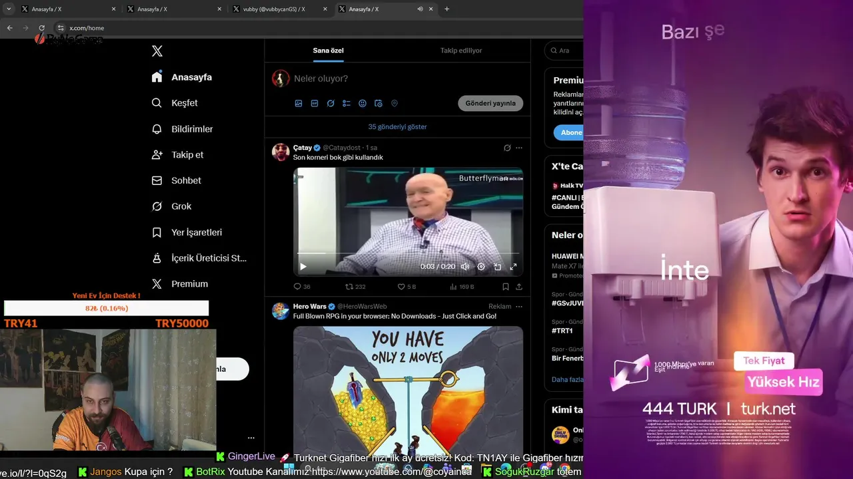Viewport: 853px width, 479px height.
Task: Click the video progress bar
Action: pyautogui.click(x=408, y=253)
